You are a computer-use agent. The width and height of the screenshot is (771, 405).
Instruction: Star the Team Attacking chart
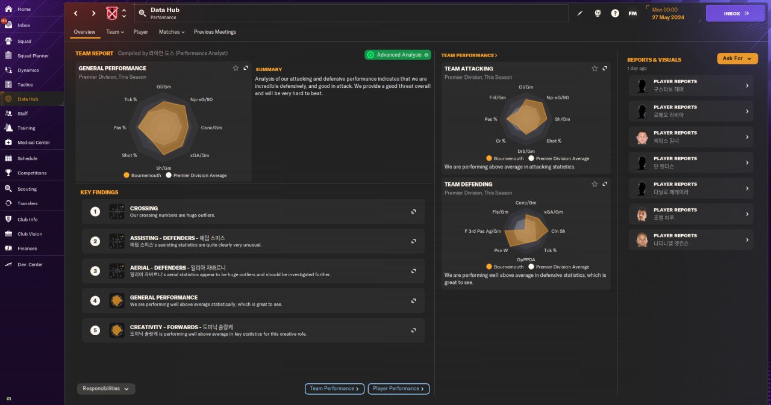(595, 69)
